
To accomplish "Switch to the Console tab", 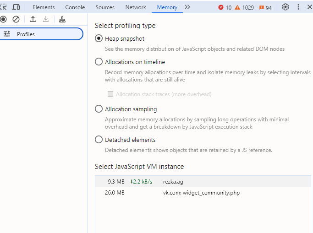I will pos(75,7).
